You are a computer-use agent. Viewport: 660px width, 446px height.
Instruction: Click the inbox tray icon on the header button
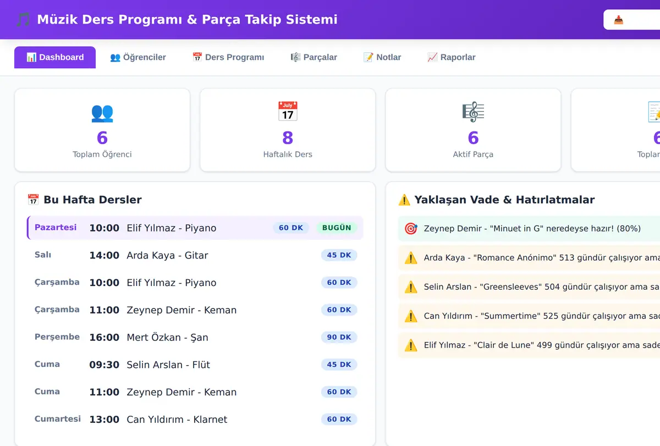pos(619,20)
